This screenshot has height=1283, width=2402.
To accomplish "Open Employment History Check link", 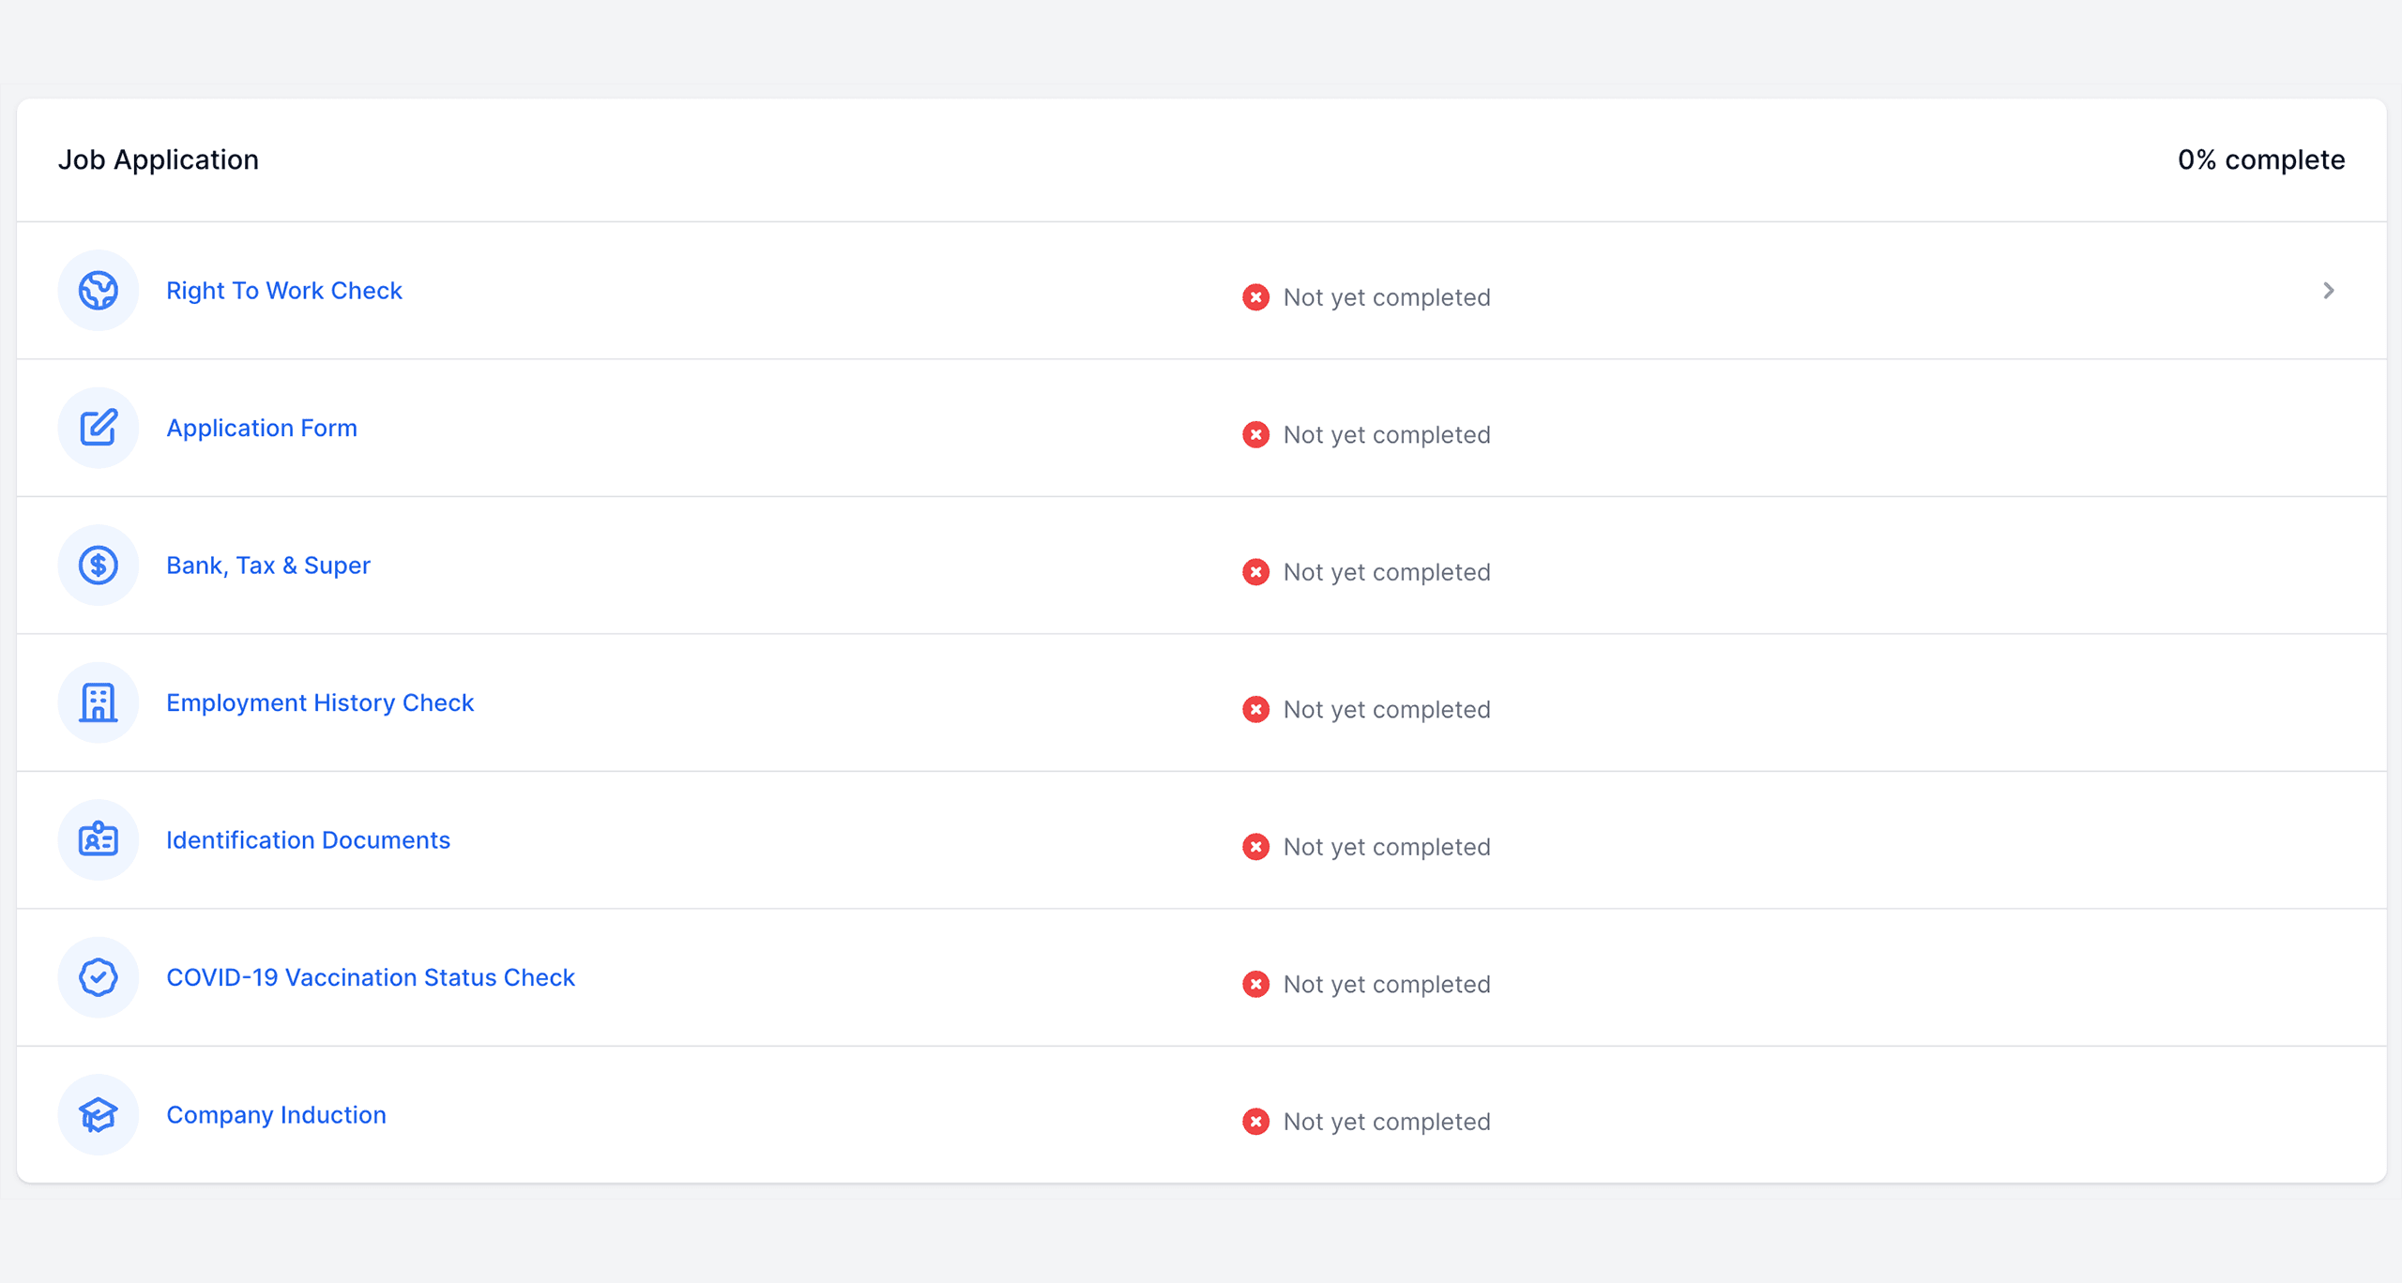I will click(x=320, y=702).
